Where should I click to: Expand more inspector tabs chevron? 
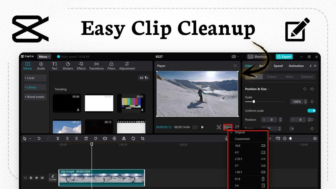pos(315,66)
